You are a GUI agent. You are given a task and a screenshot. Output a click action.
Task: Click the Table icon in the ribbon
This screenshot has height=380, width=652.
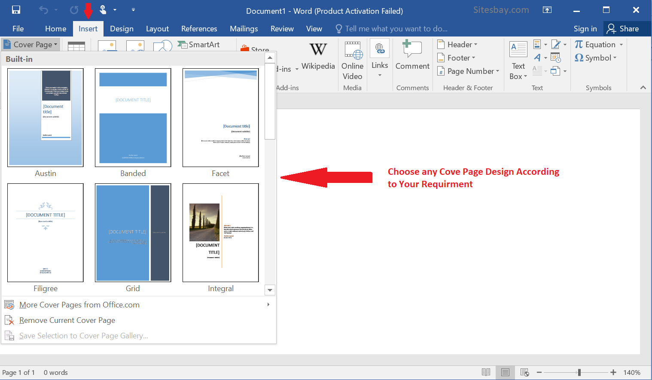click(76, 46)
